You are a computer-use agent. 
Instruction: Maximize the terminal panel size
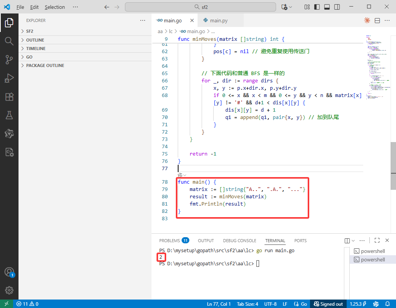tap(377, 240)
